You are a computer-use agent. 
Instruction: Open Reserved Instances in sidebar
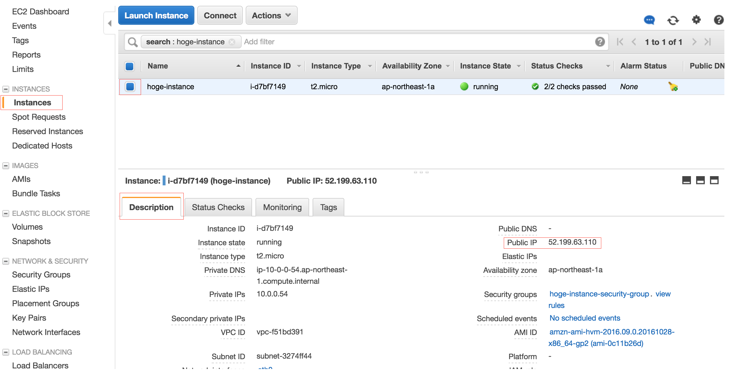coord(48,131)
